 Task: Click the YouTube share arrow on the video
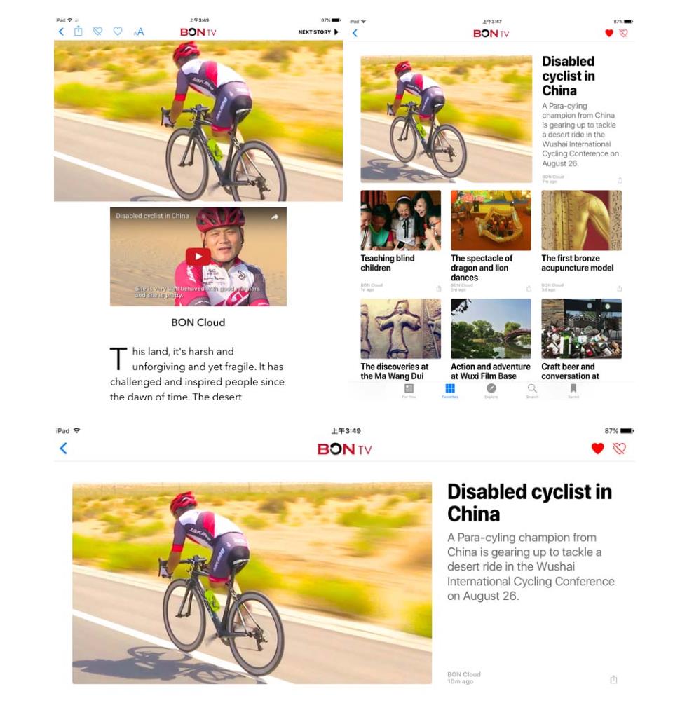274,217
